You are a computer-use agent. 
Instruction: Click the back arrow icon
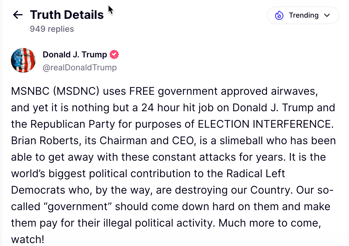[18, 15]
